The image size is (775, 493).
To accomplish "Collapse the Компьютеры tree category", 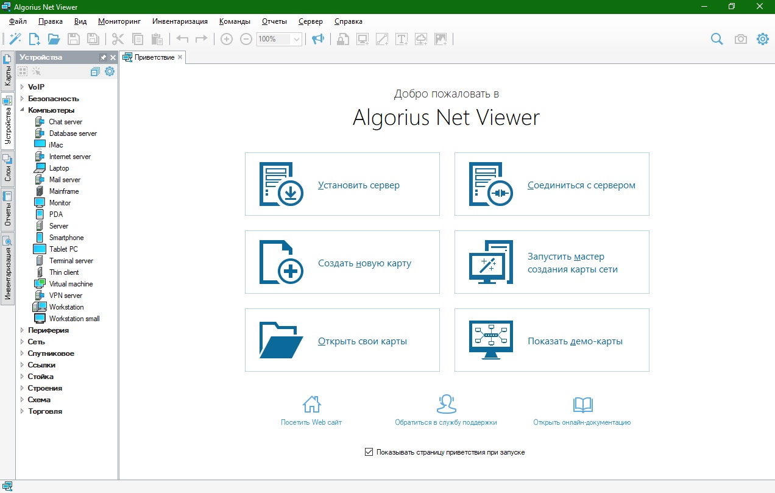I will tap(22, 110).
